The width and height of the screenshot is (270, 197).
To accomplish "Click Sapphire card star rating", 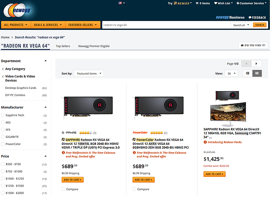I will [x=86, y=133].
